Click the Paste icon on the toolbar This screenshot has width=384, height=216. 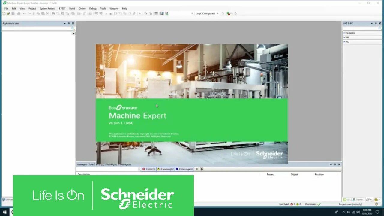coord(43,13)
